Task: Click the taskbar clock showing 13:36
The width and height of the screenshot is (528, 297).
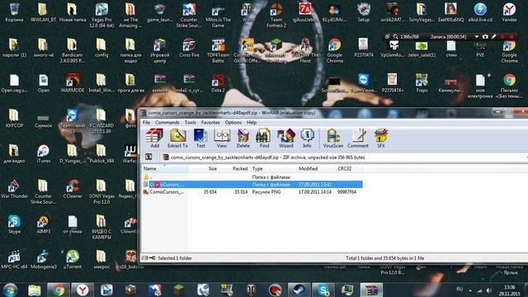Action: pyautogui.click(x=509, y=290)
